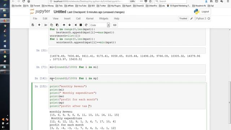231x130 pixels.
Task: Go forward in browser history
Action: (18, 1)
